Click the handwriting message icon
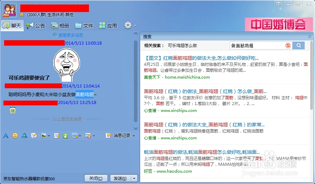 [x=34, y=136]
